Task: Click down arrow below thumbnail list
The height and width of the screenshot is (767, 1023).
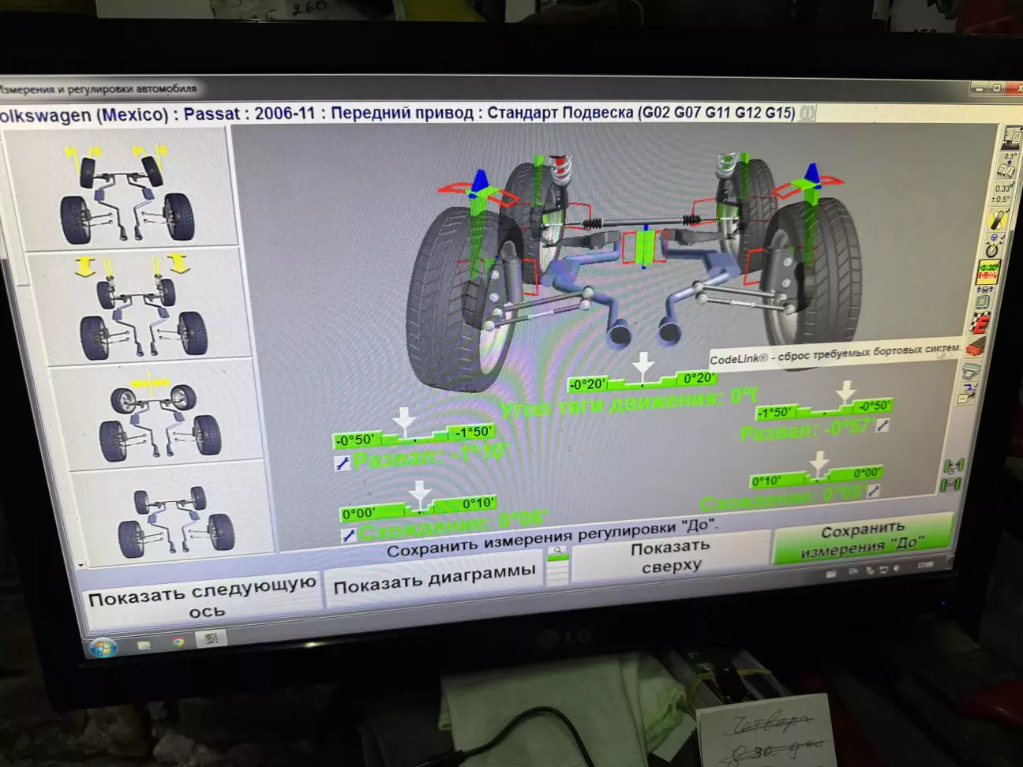Action: (x=81, y=565)
